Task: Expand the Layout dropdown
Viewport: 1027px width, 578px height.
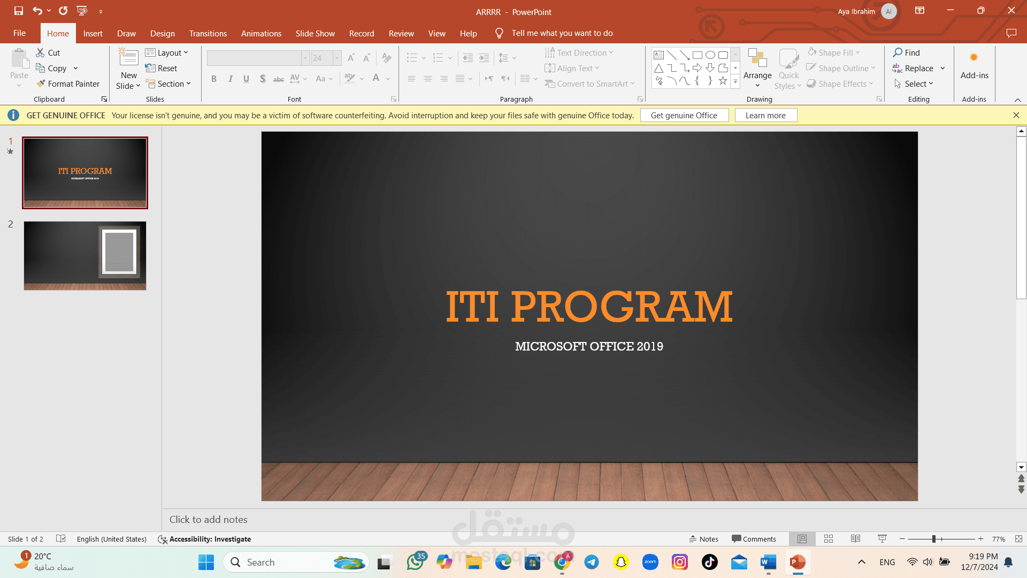Action: 167,52
